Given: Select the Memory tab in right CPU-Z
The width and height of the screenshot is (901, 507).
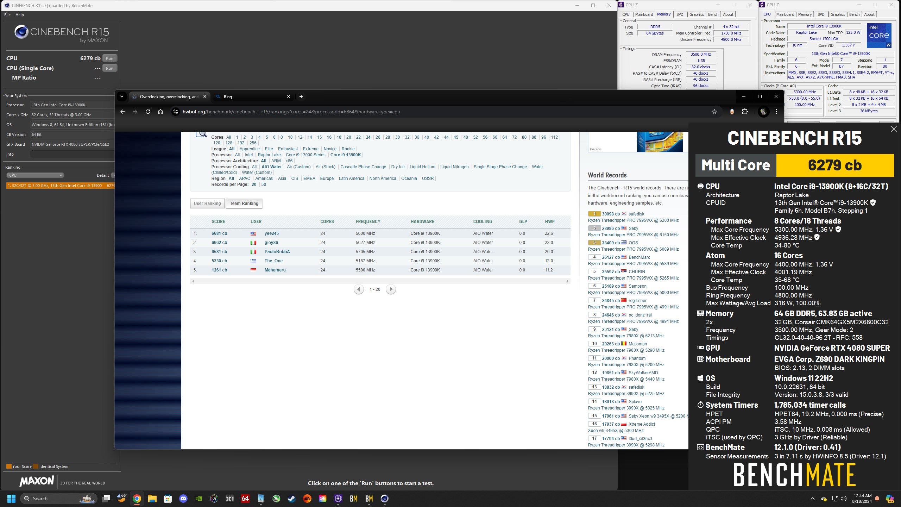Looking at the screenshot, I should click(805, 14).
